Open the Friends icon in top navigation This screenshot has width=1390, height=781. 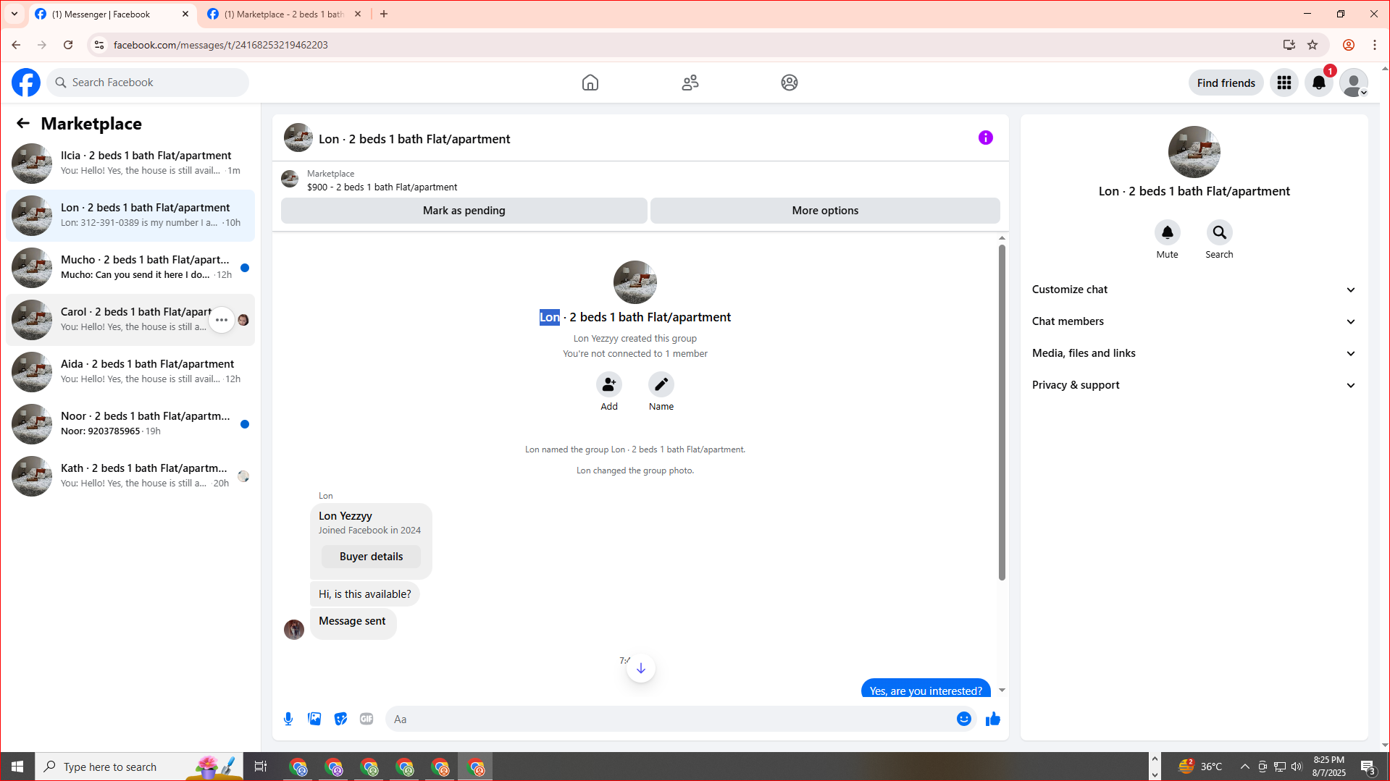pos(690,83)
